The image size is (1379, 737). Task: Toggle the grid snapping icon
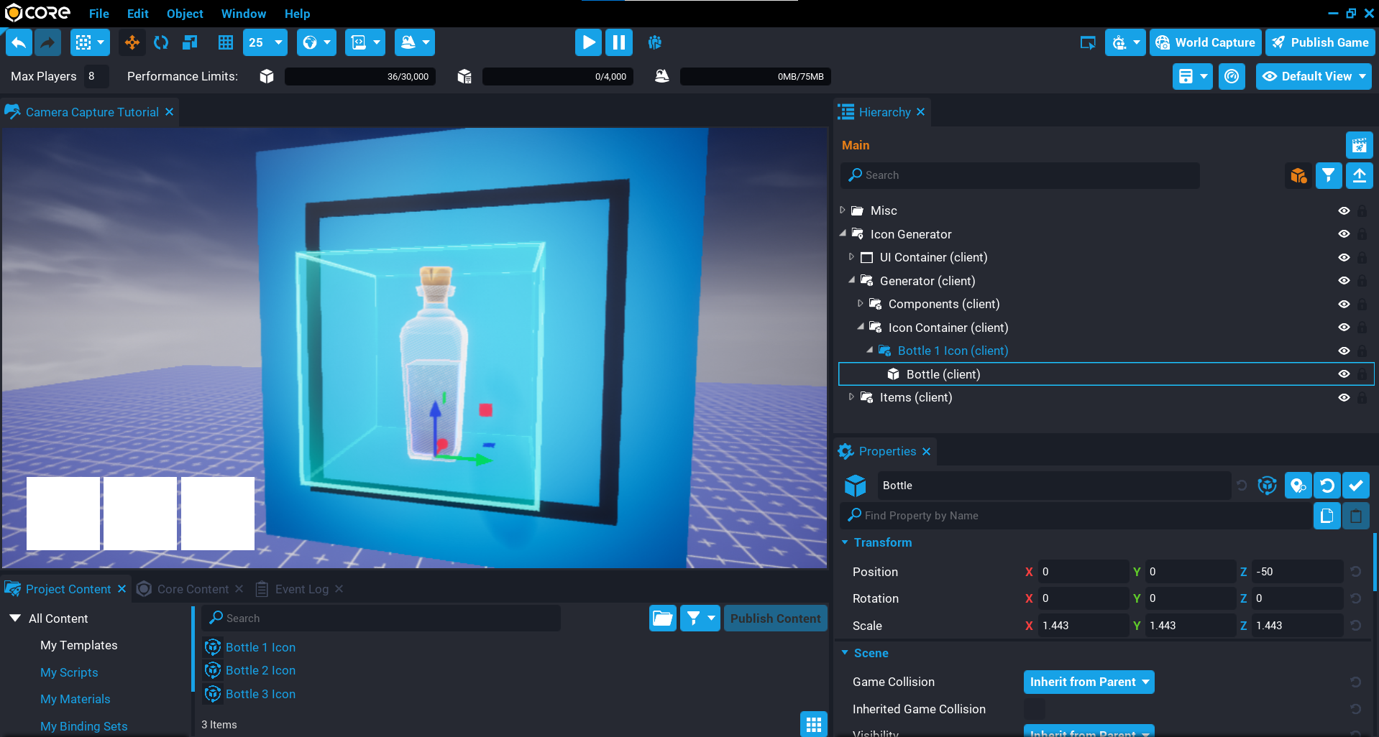coord(226,42)
